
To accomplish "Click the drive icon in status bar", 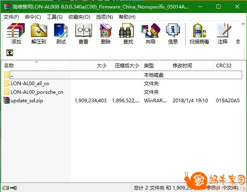I will click(x=6, y=188).
